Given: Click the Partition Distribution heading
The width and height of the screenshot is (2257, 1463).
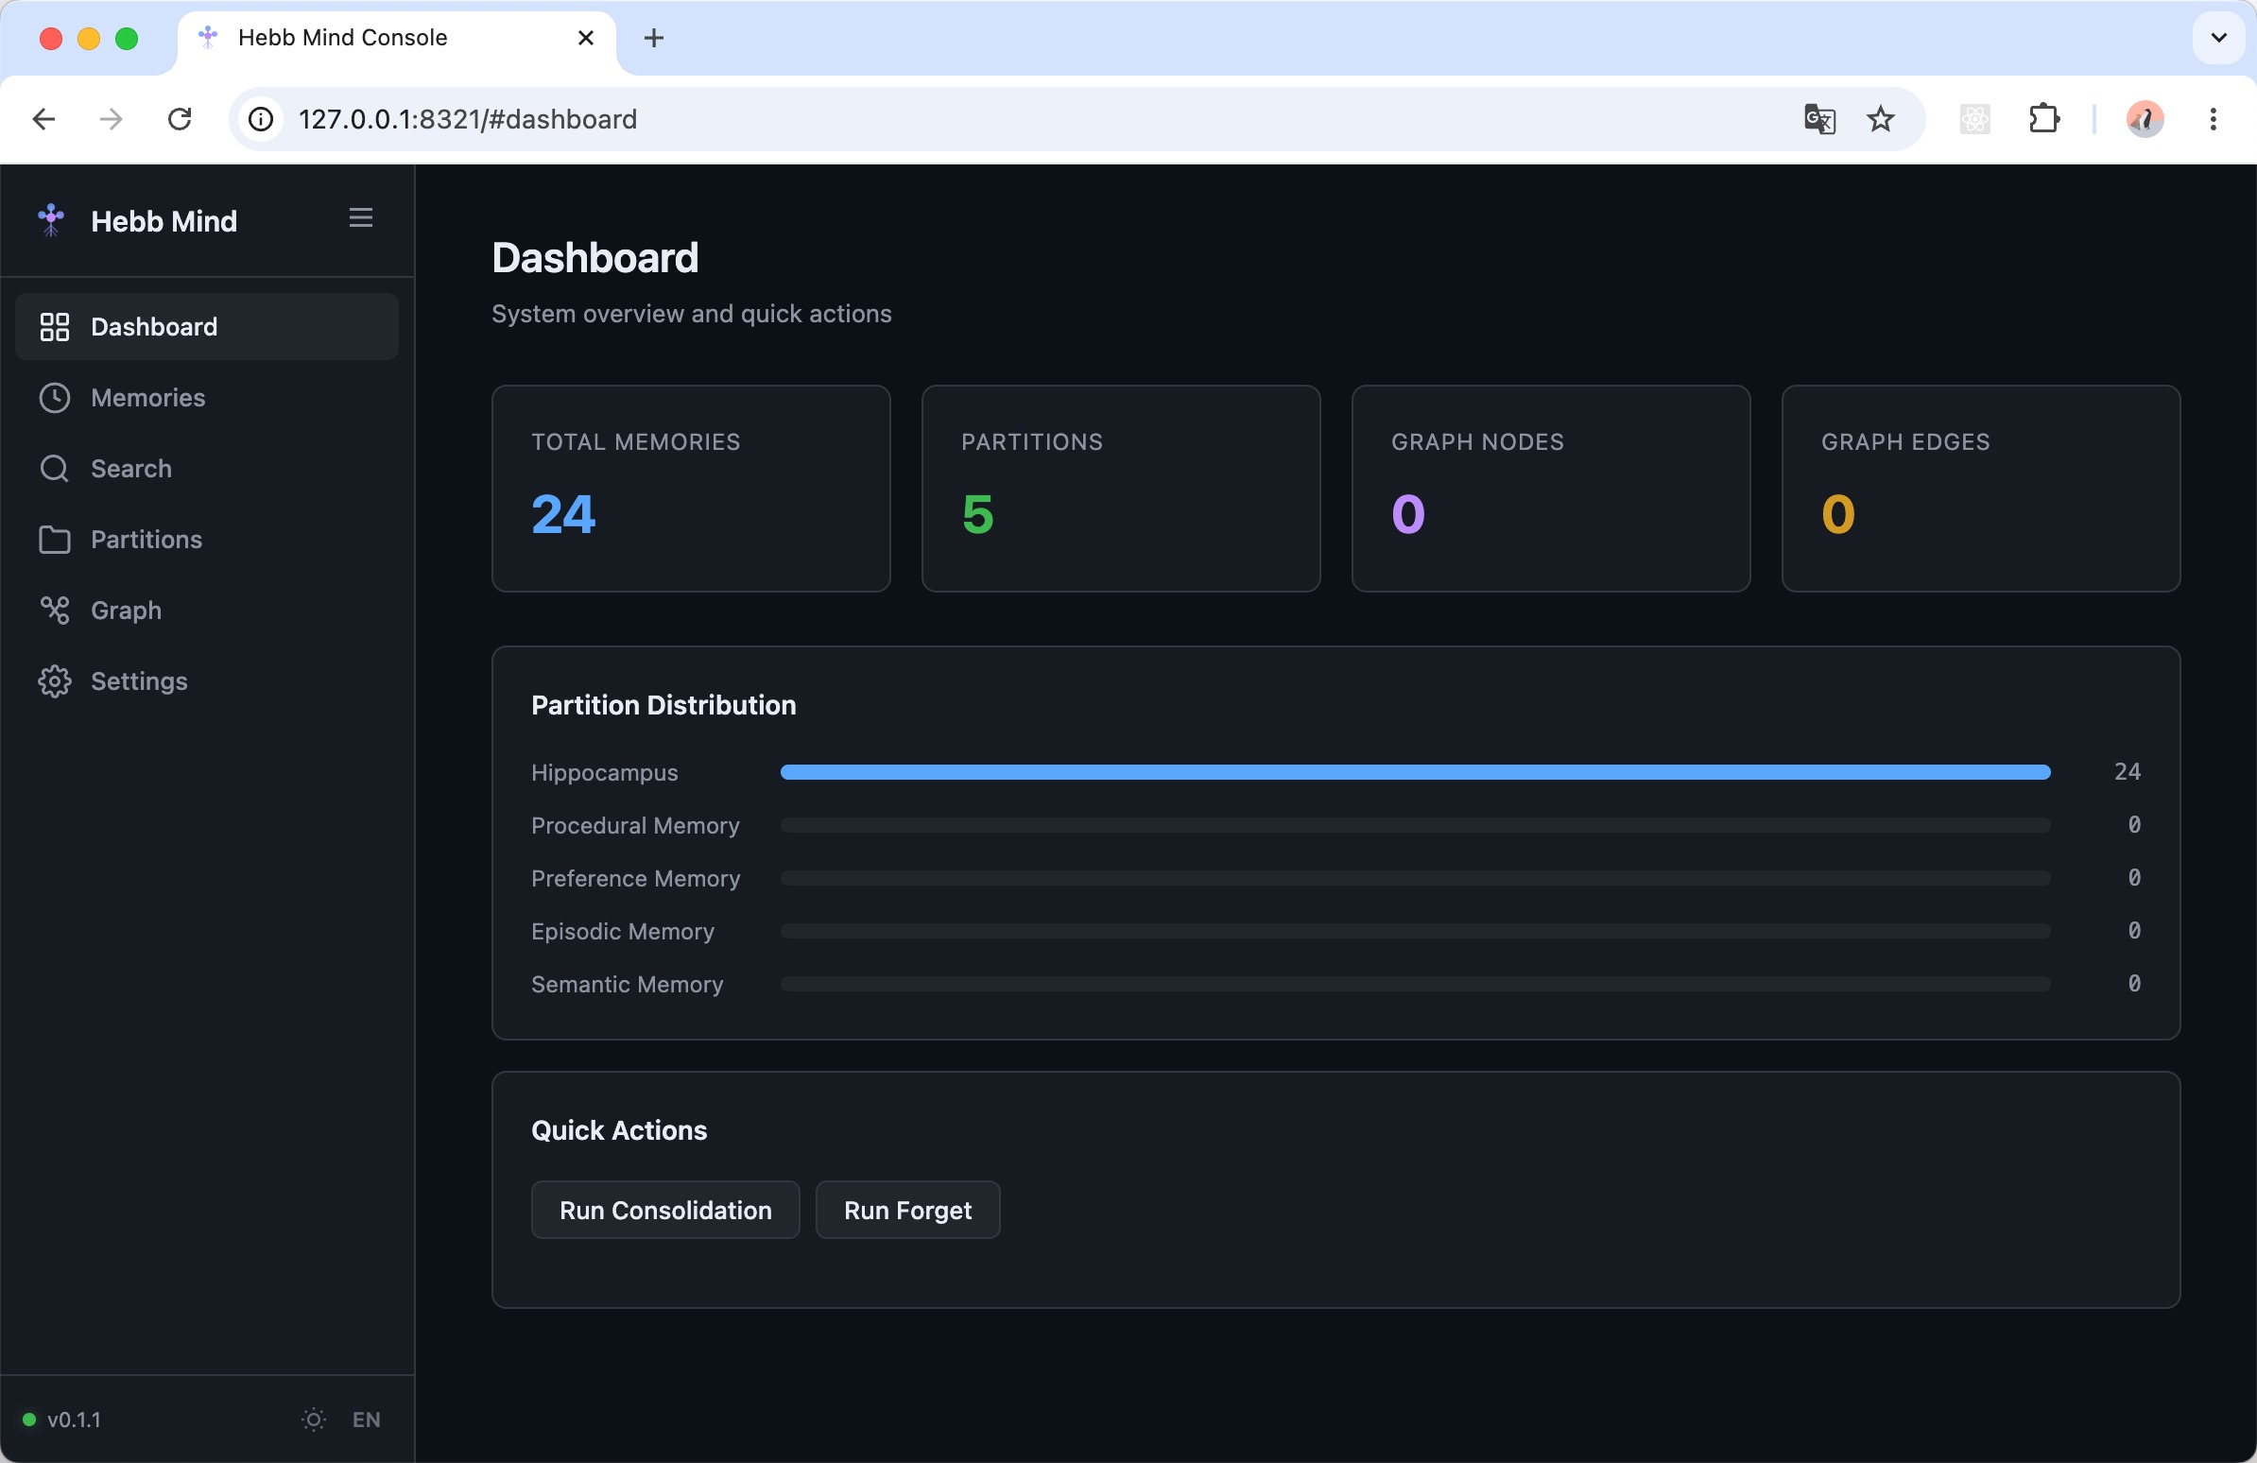Looking at the screenshot, I should (663, 705).
